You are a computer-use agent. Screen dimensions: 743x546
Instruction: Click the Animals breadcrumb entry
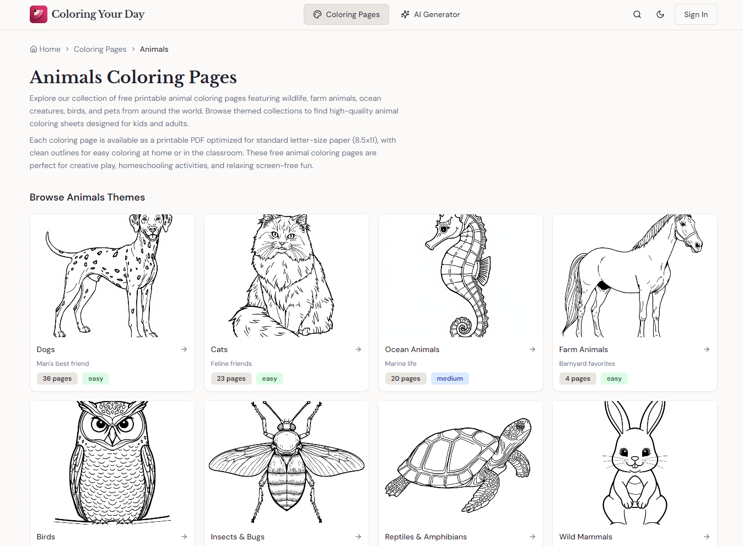pyautogui.click(x=154, y=49)
